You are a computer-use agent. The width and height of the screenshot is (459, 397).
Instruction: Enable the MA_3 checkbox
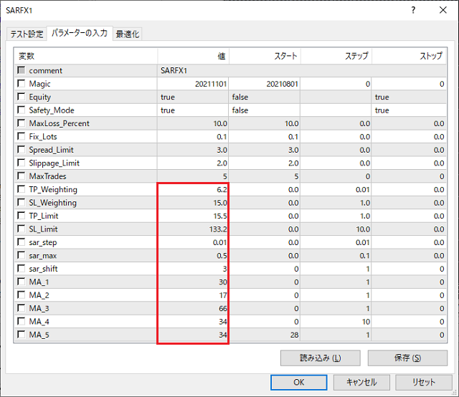(x=21, y=308)
